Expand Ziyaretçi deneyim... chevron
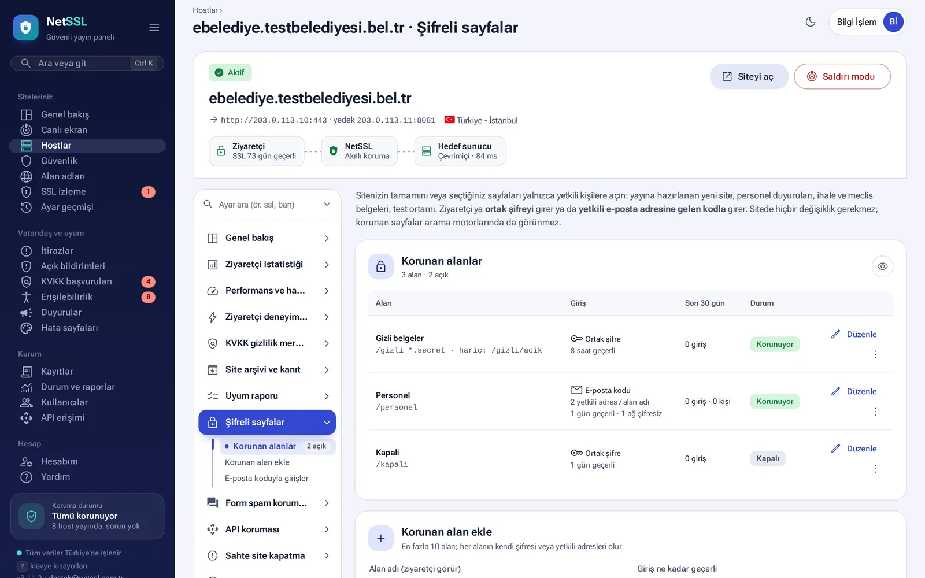The height and width of the screenshot is (578, 925). (x=327, y=317)
